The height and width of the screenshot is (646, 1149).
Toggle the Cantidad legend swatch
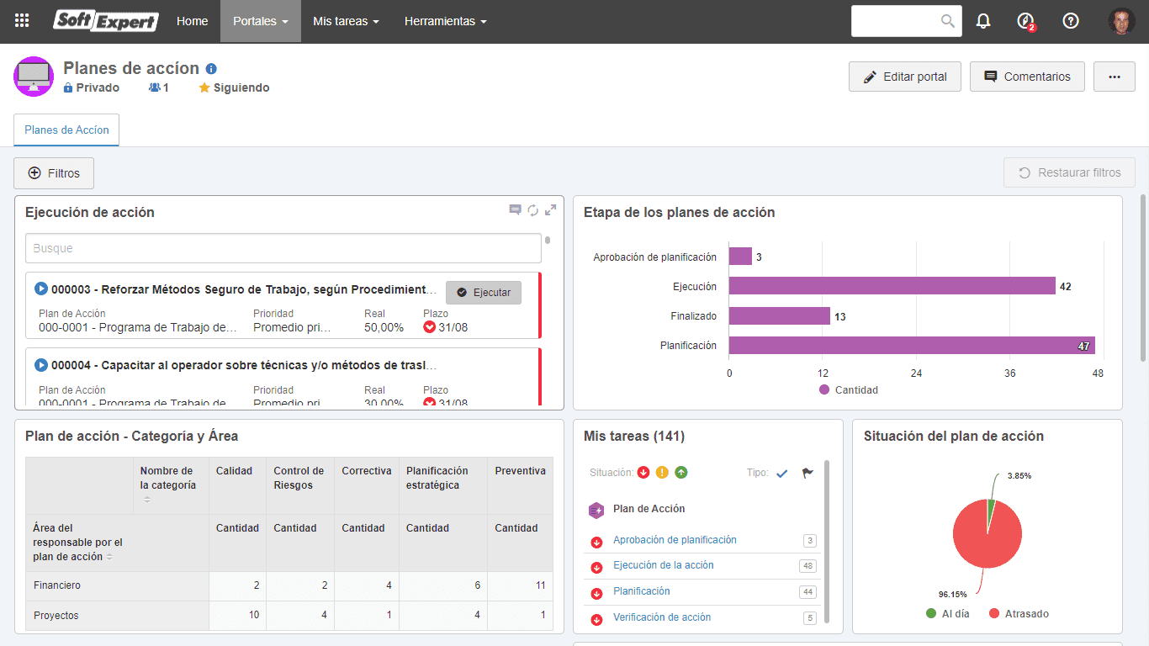[824, 389]
